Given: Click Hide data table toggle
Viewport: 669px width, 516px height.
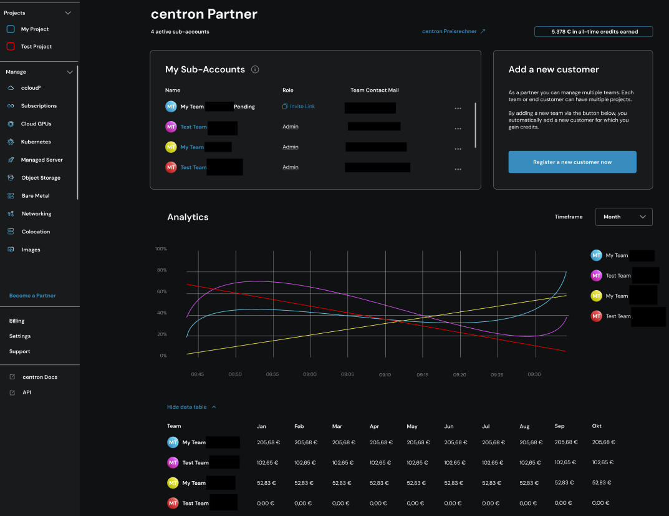Looking at the screenshot, I should 191,407.
